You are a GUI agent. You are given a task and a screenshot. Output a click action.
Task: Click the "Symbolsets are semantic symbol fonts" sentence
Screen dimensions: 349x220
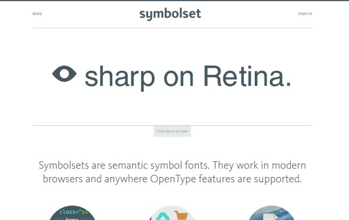[x=124, y=165]
